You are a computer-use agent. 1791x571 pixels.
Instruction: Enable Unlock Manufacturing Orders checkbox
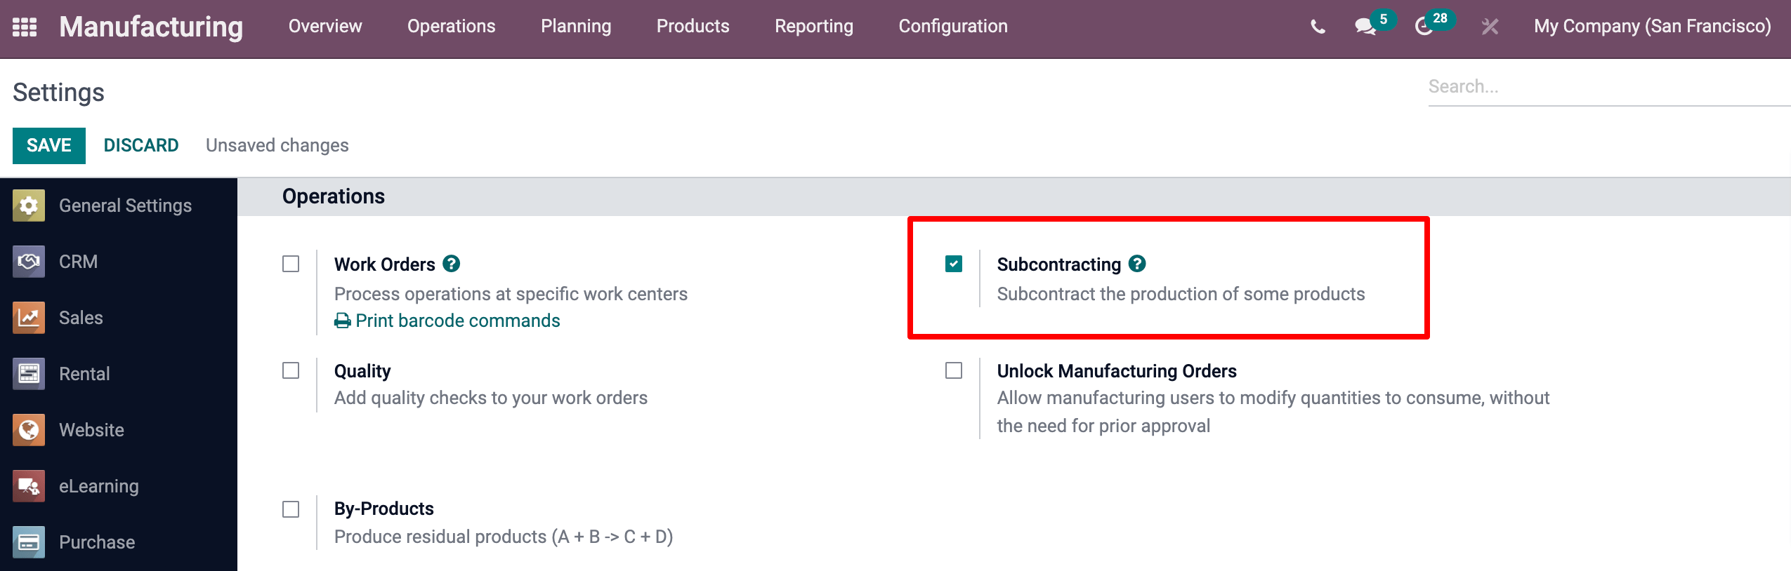[x=954, y=370]
